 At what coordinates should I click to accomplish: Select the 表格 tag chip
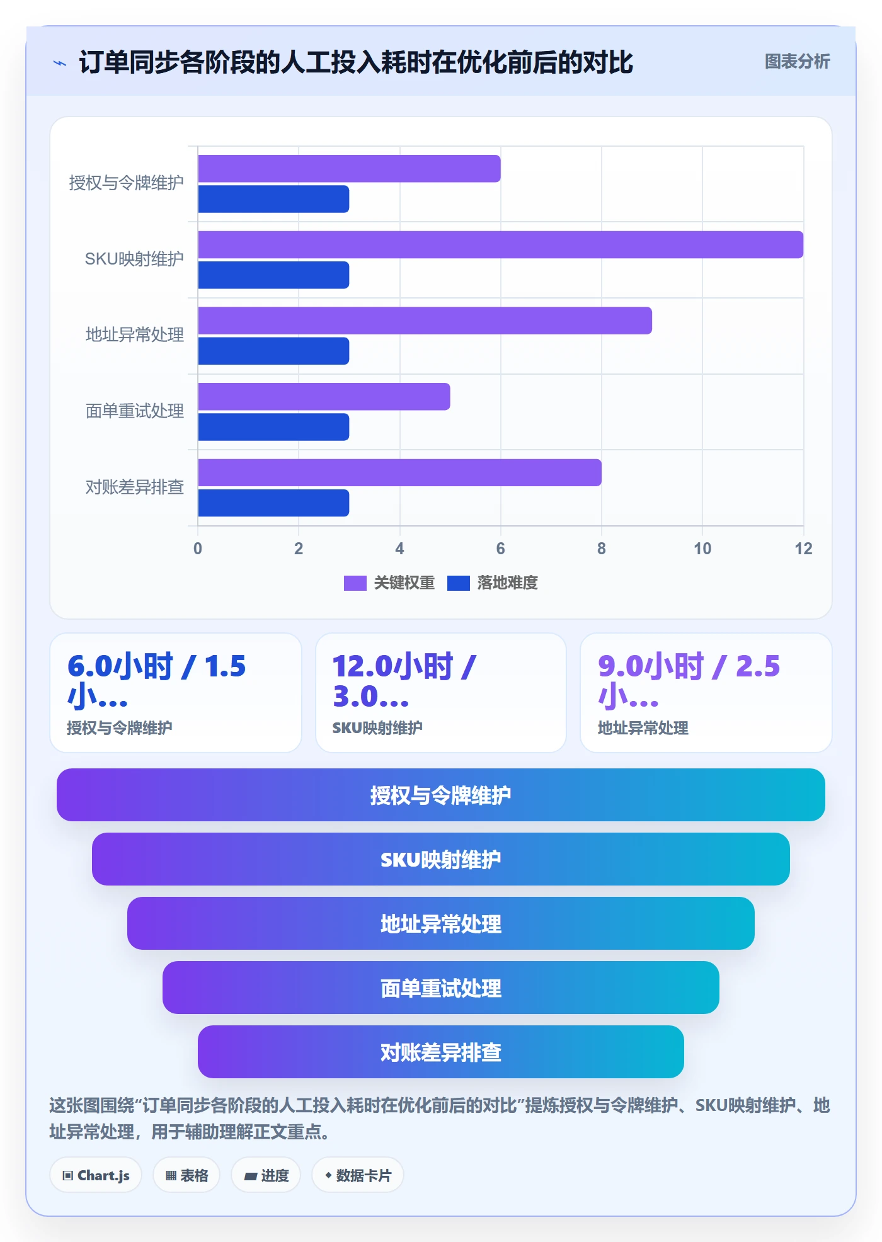(x=186, y=1175)
